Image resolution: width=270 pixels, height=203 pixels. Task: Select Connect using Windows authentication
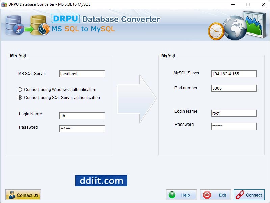[x=21, y=90]
